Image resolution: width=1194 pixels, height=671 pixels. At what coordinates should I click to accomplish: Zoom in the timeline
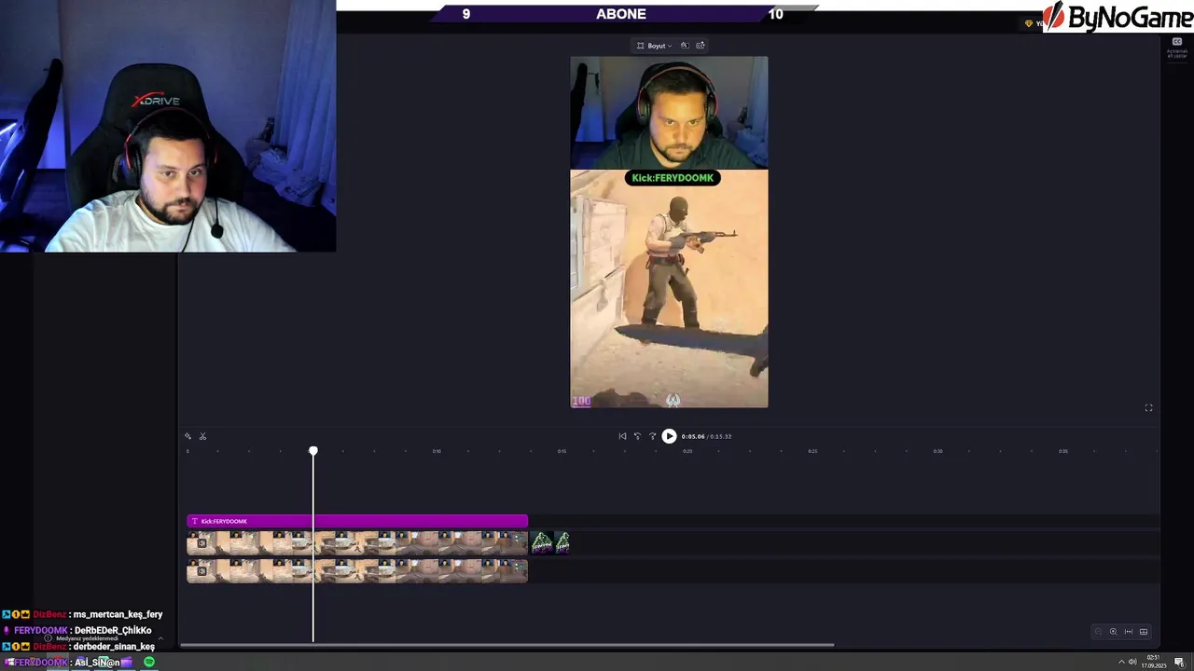click(1113, 632)
